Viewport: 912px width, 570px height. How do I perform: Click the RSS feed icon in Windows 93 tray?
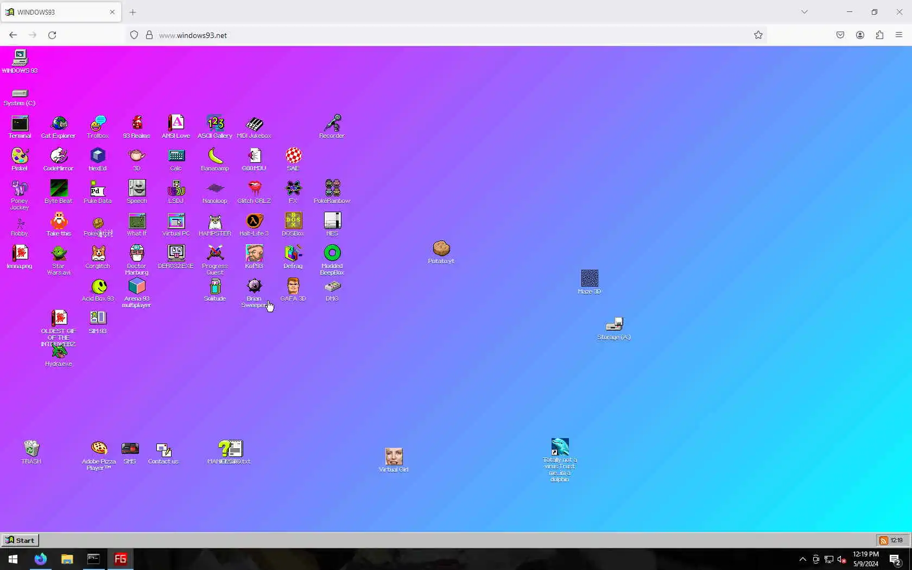click(x=884, y=540)
